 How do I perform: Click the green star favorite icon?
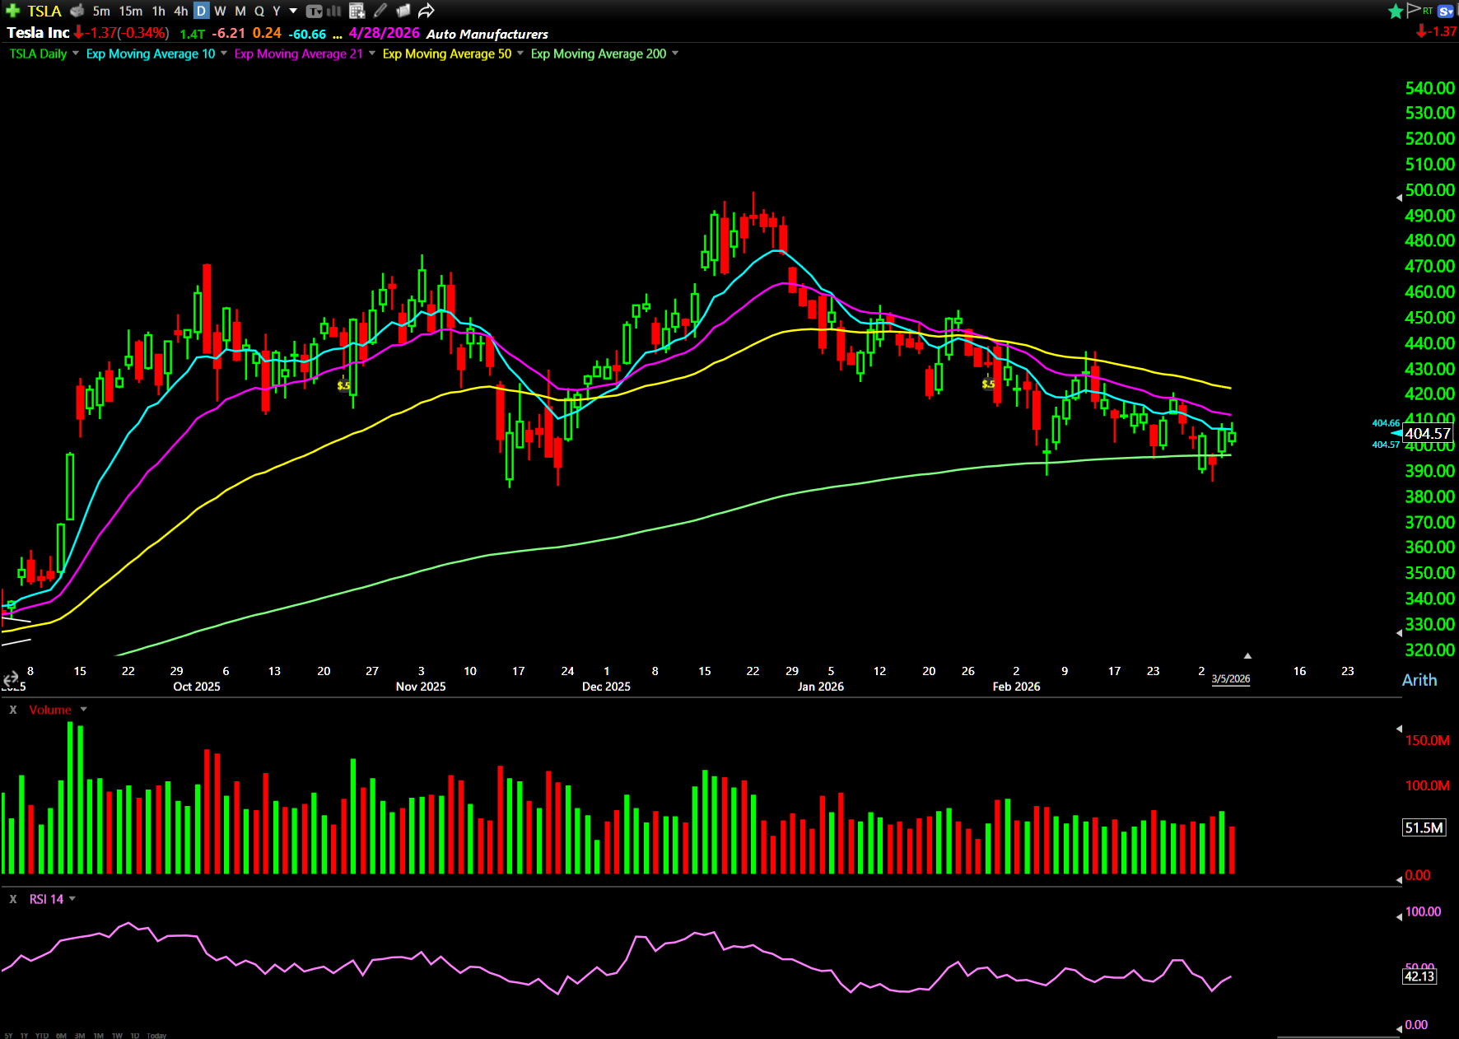pos(1396,11)
